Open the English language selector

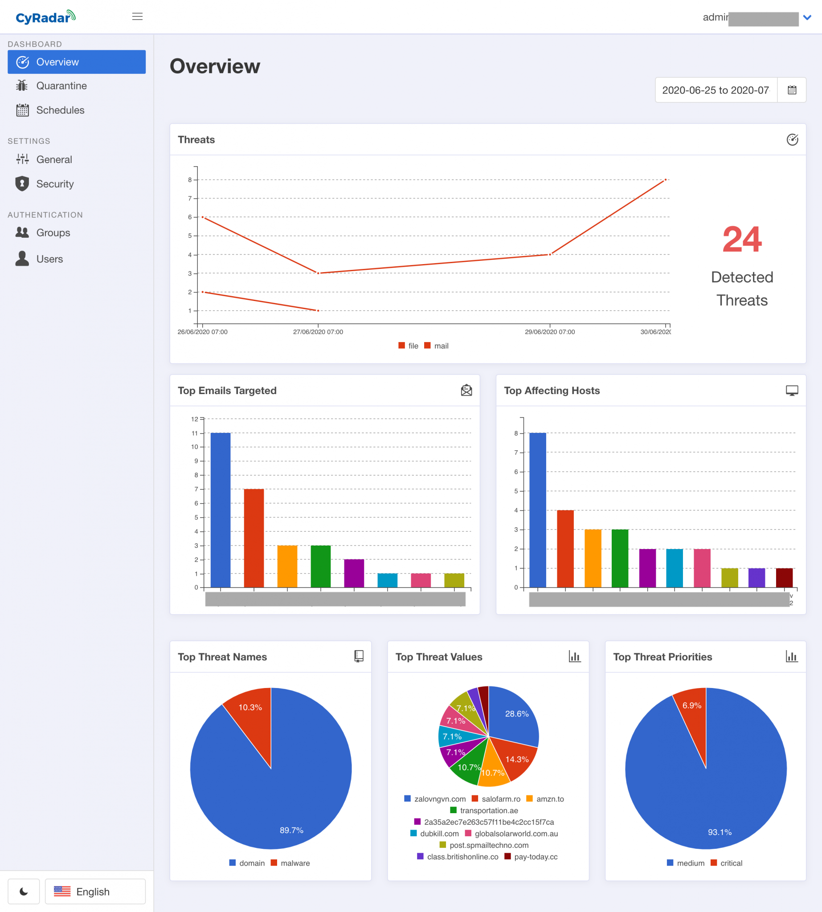pyautogui.click(x=94, y=891)
